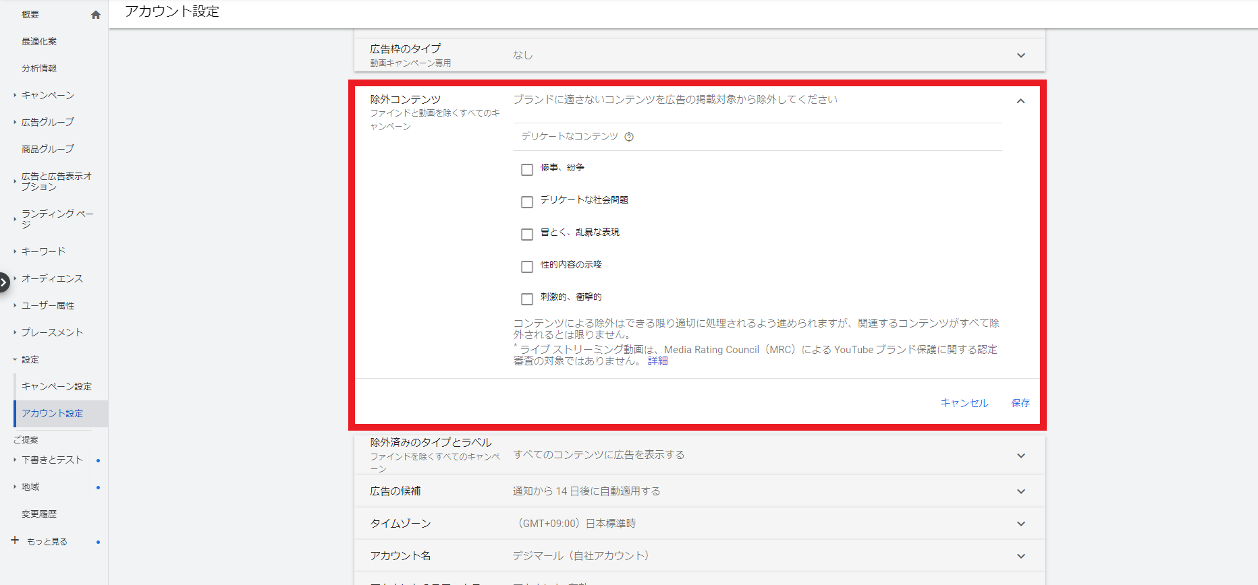Click もっと見る in the sidebar

[x=47, y=541]
